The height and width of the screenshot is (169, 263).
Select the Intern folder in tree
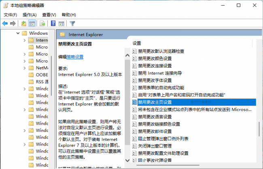pos(38,40)
